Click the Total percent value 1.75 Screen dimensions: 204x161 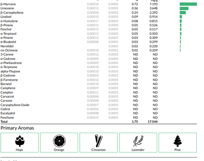click(x=135, y=122)
